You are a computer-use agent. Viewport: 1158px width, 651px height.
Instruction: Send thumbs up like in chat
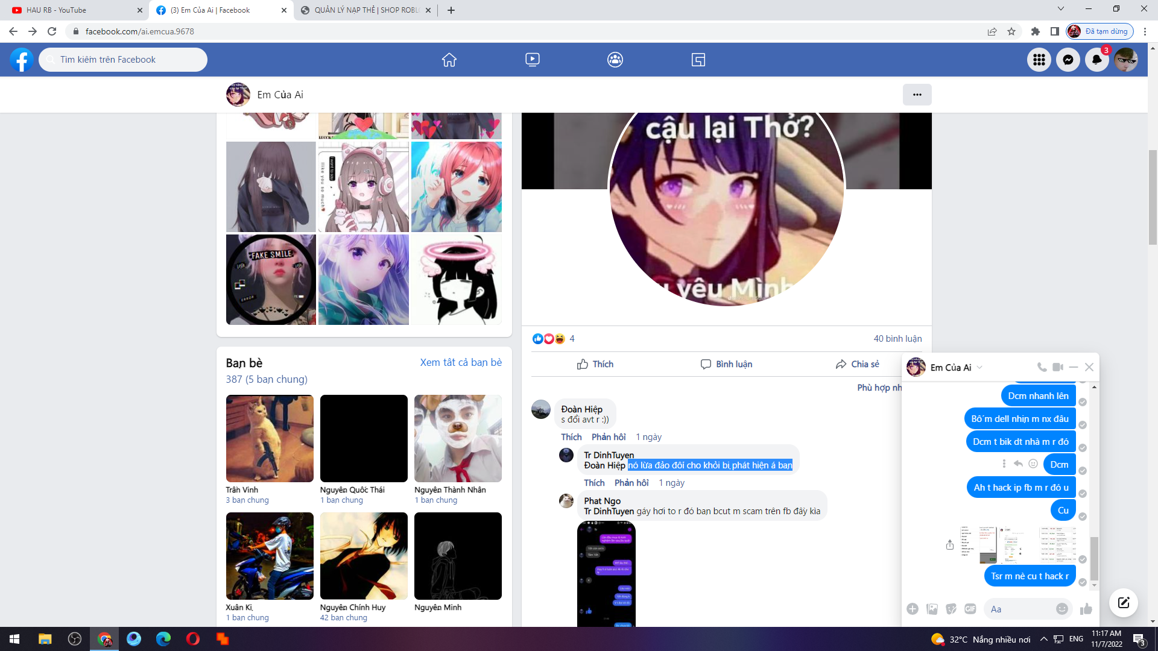click(1086, 609)
